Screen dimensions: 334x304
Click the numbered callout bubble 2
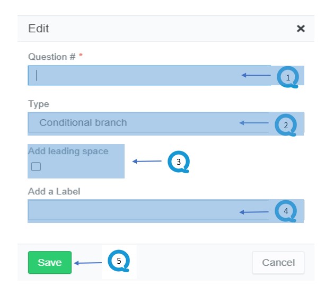[286, 125]
